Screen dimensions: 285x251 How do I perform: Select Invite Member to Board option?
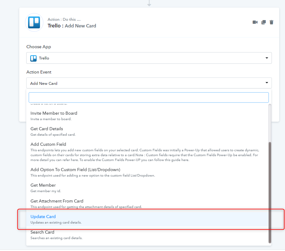[147, 116]
